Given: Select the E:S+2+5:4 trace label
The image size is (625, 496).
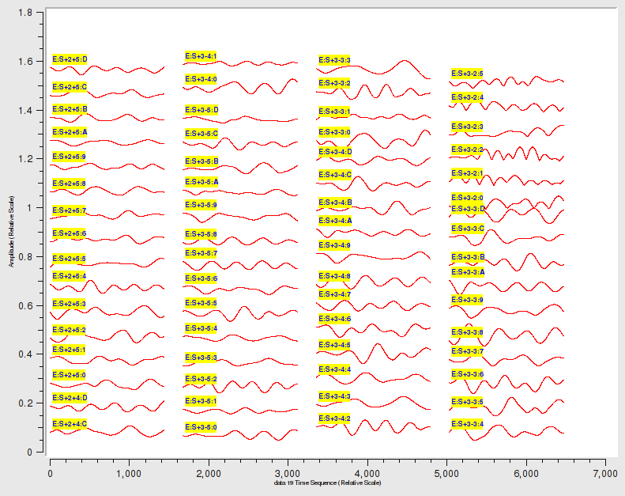Looking at the screenshot, I should [x=69, y=275].
